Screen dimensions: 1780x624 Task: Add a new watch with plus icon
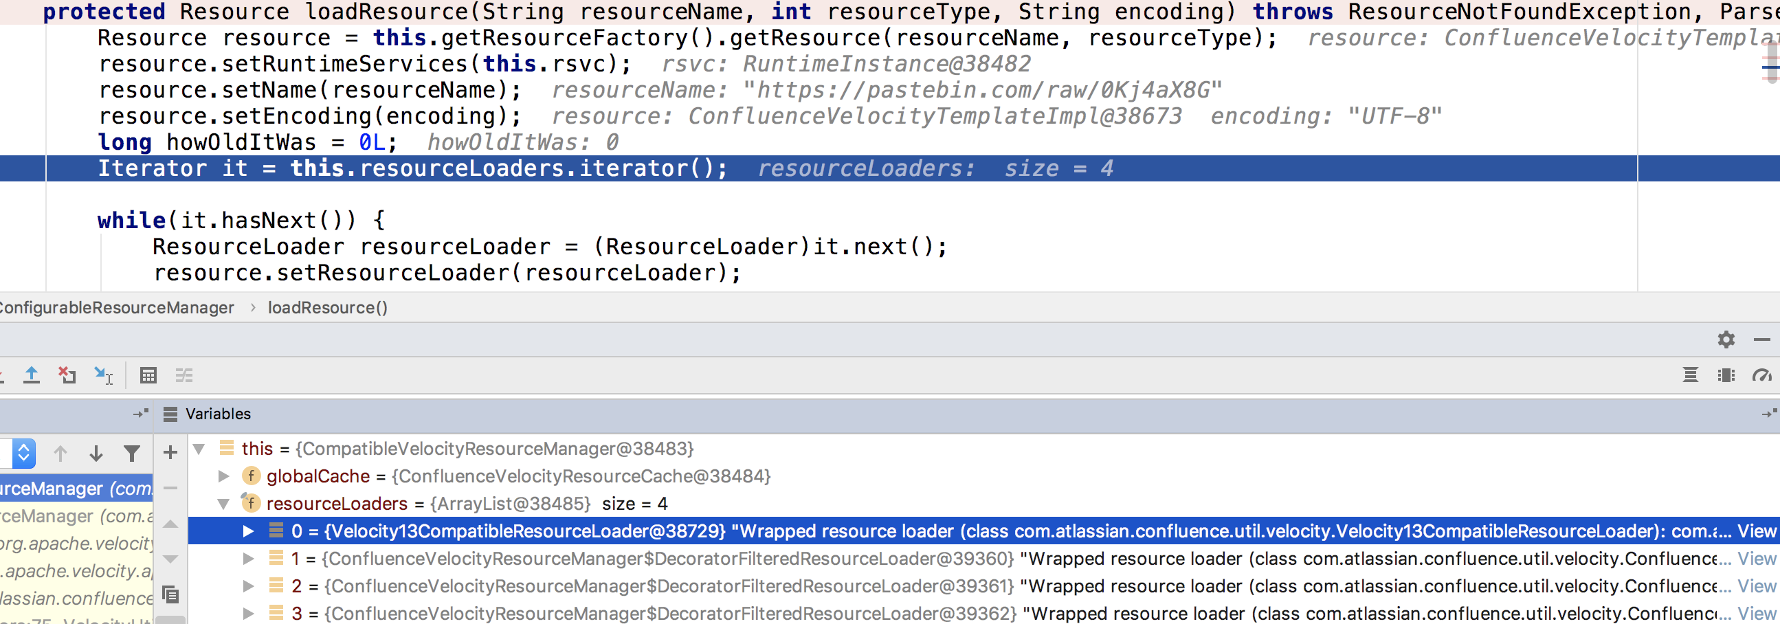click(170, 453)
